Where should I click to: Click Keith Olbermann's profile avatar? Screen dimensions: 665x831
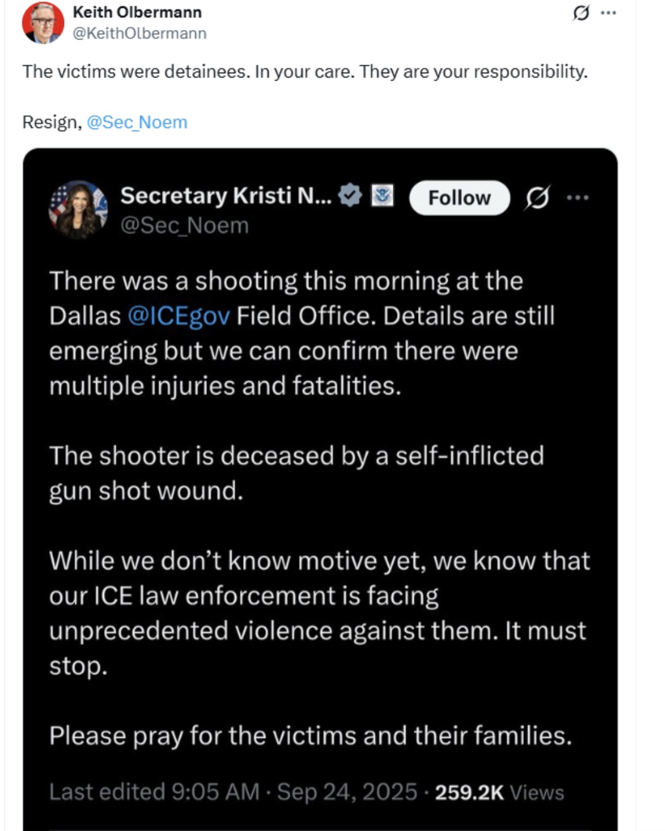click(43, 22)
